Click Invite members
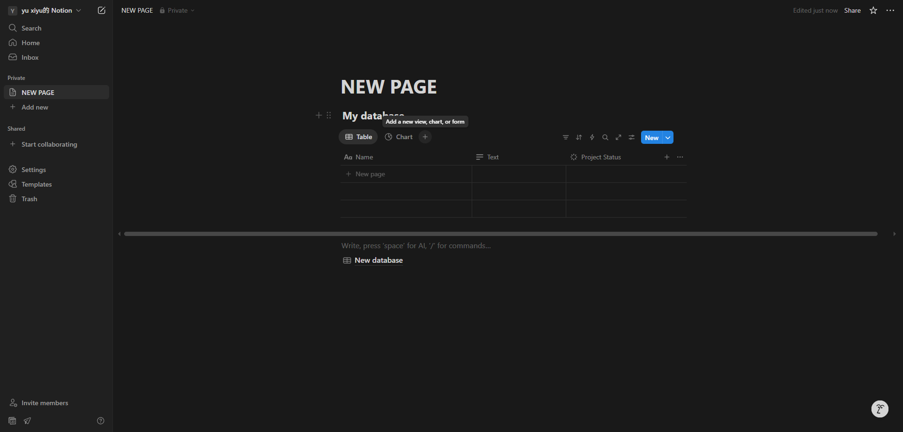 56,403
